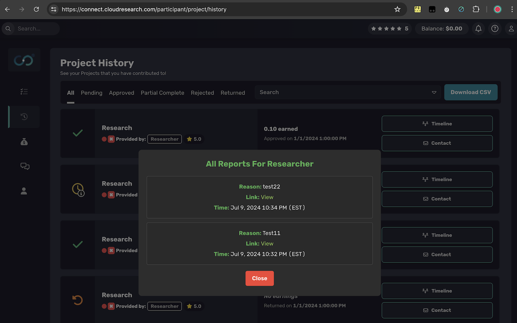
Task: Reload the page using the refresh icon
Action: pyautogui.click(x=36, y=9)
